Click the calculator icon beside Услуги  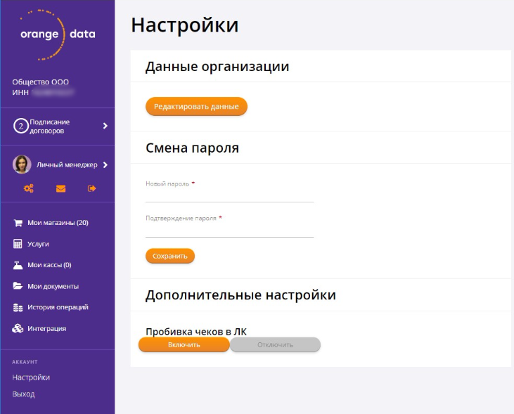[18, 244]
